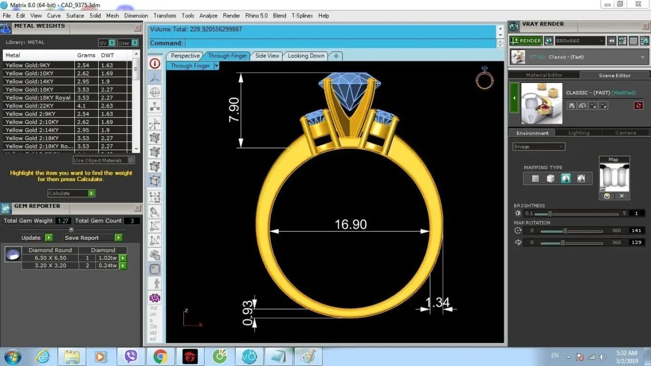Viewport: 651px width, 366px height.
Task: Adjust the second Map Rotation slider (129)
Action: click(572, 243)
